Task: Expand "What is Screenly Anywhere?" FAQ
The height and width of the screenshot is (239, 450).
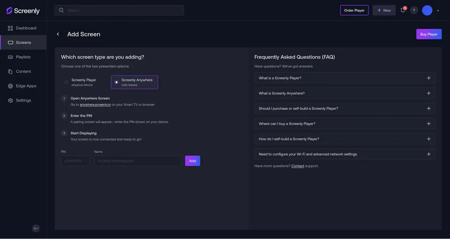Action: [345, 93]
